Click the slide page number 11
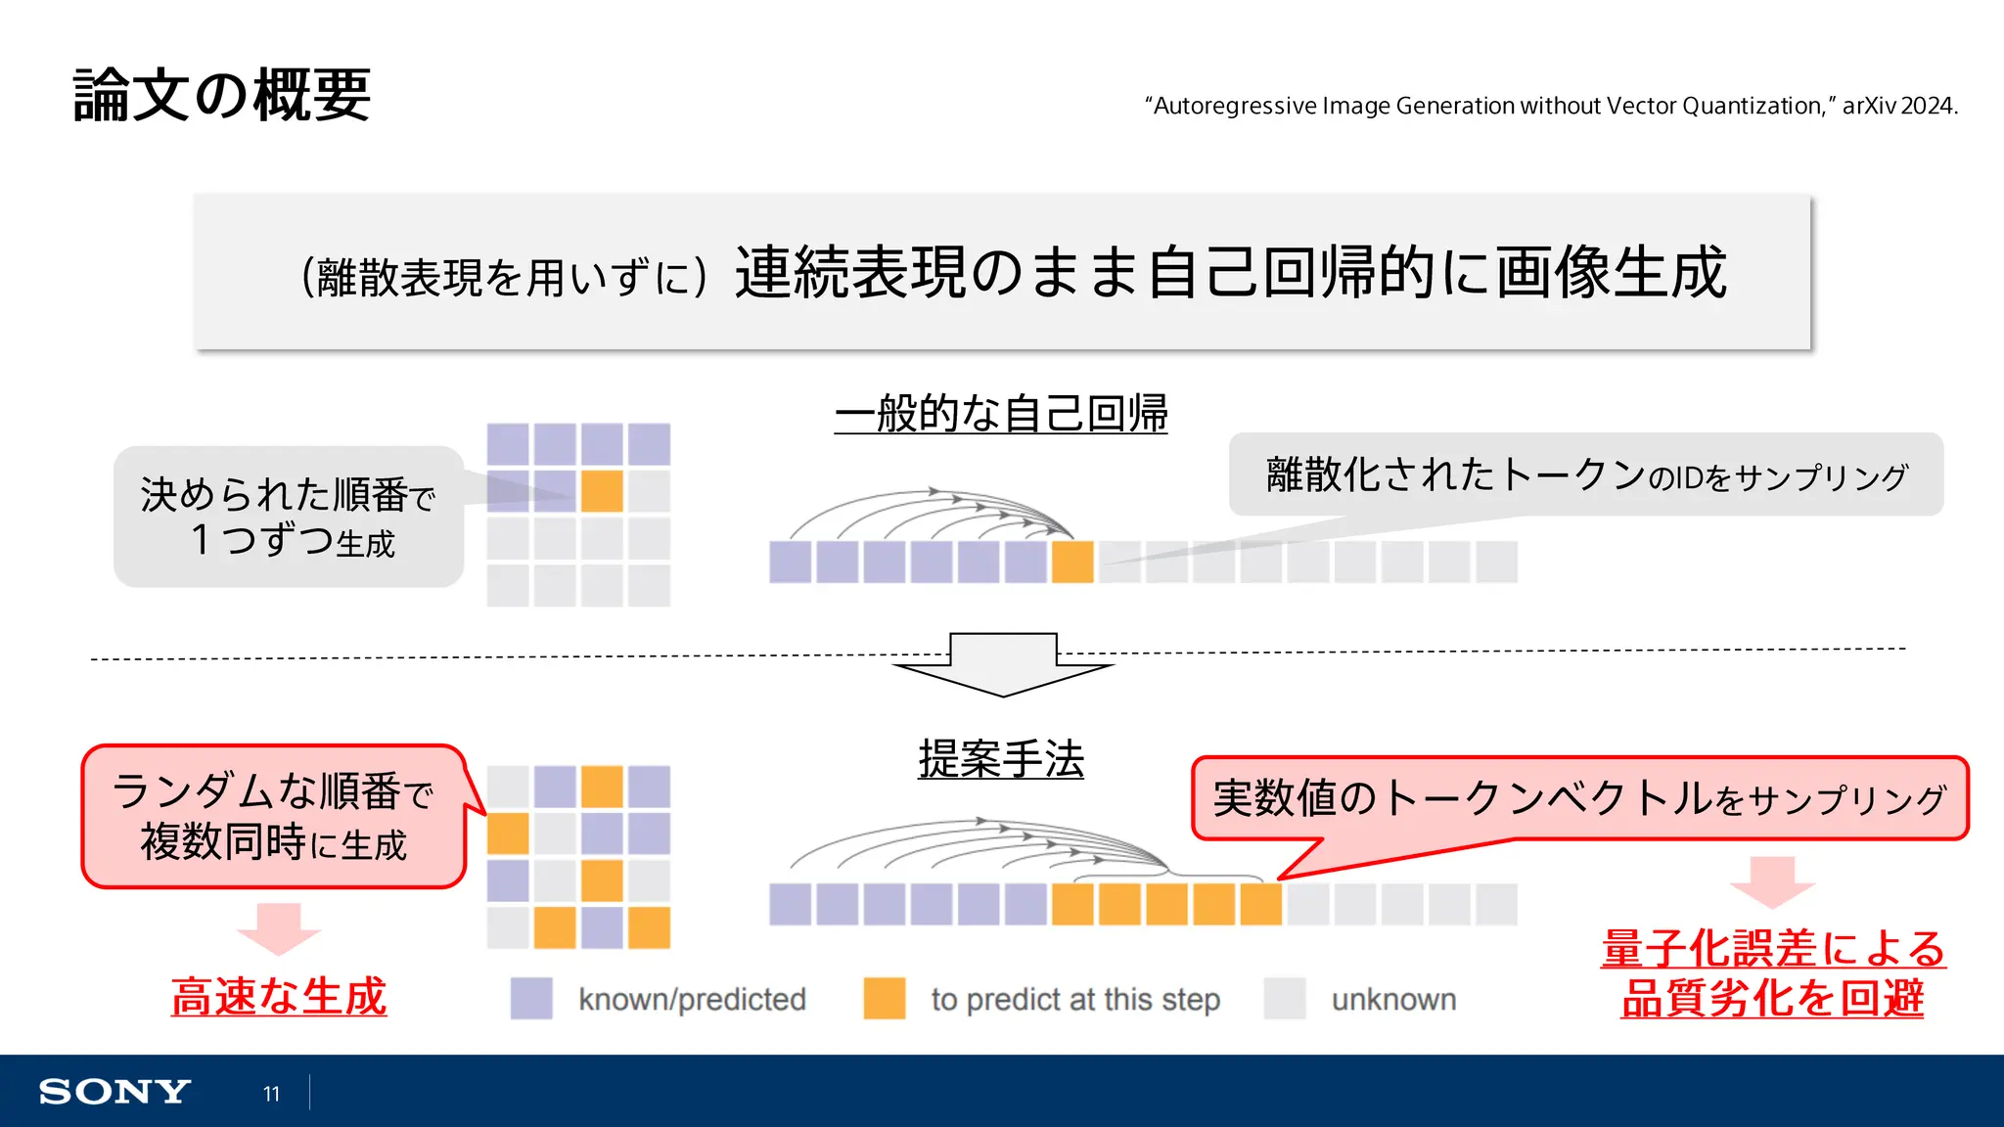 [x=271, y=1094]
